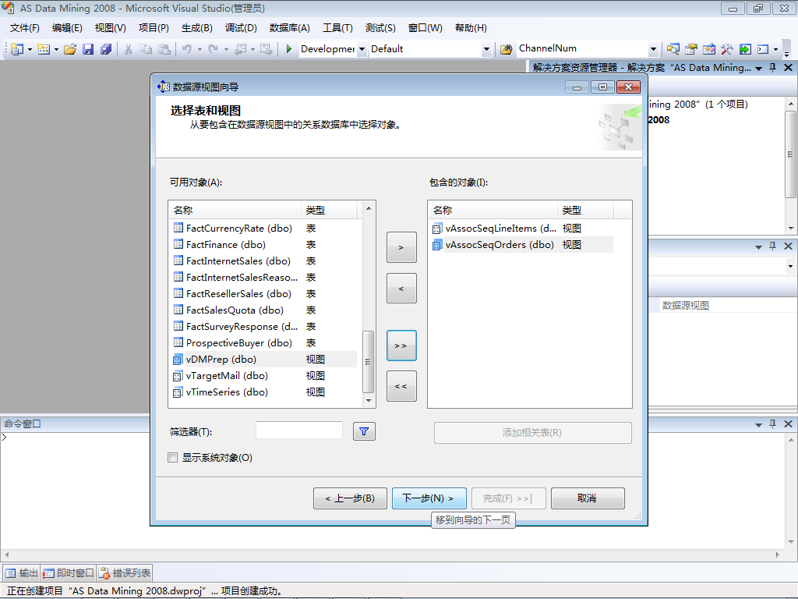Toggle the Show system objects checkbox
Image resolution: width=798 pixels, height=599 pixels.
click(x=172, y=457)
